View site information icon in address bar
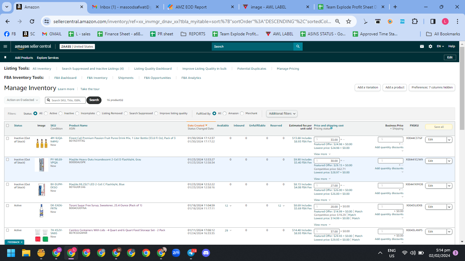 click(x=47, y=21)
